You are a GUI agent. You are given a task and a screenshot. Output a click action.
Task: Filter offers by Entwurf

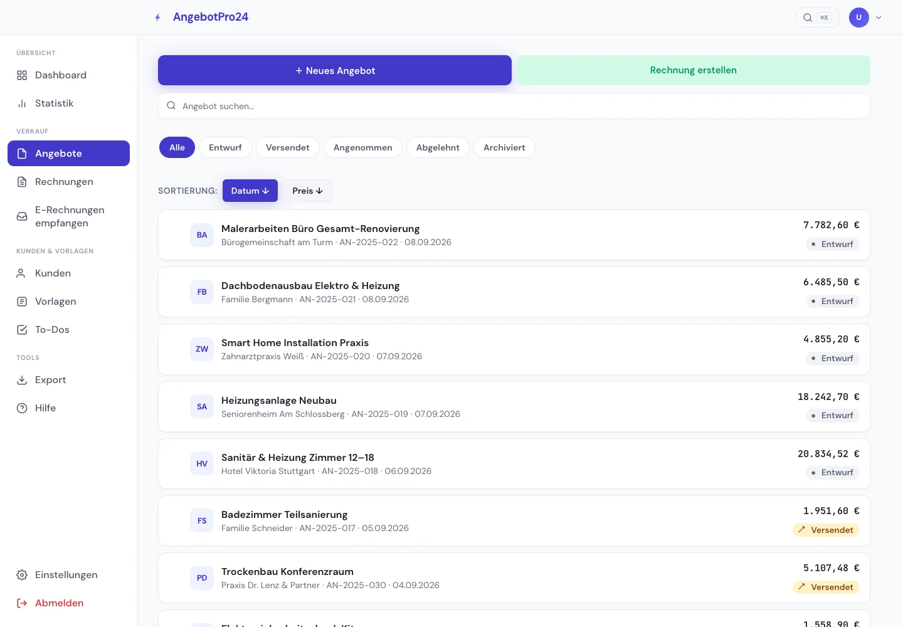coord(225,147)
